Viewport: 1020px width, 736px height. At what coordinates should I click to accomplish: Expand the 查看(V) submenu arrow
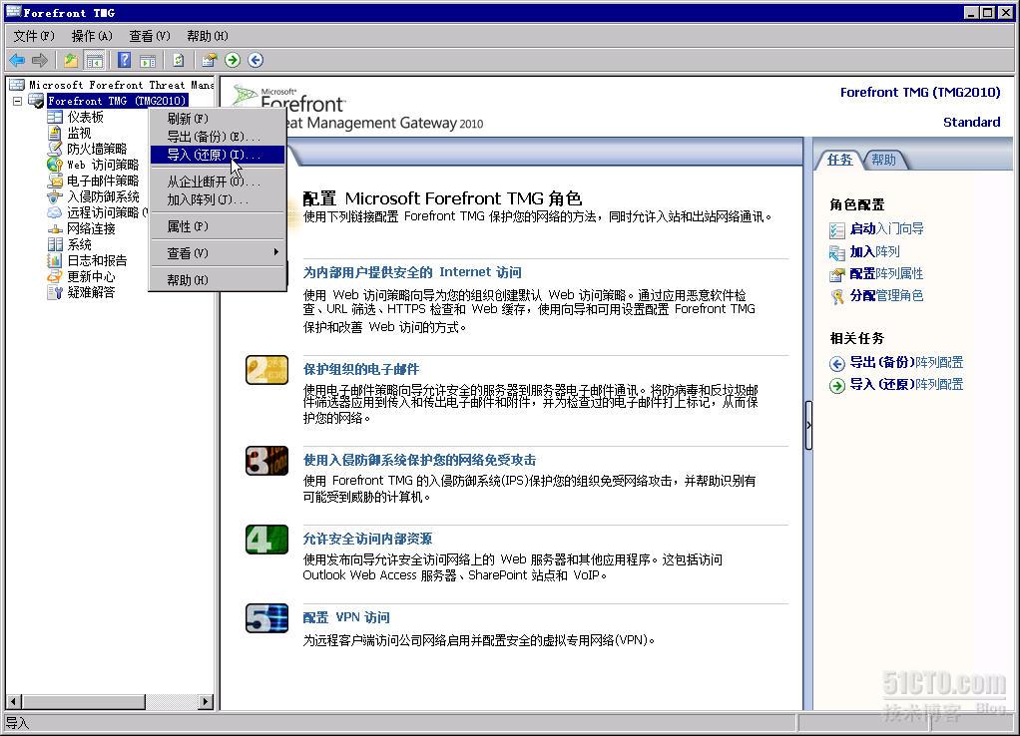click(x=275, y=252)
